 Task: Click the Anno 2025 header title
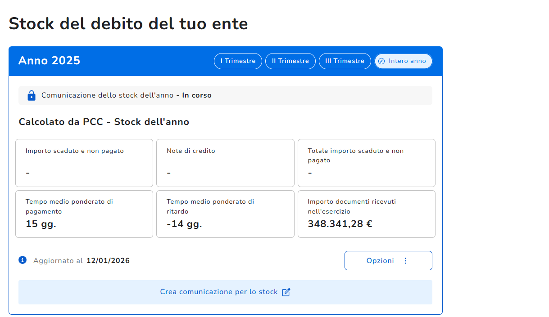pos(49,61)
